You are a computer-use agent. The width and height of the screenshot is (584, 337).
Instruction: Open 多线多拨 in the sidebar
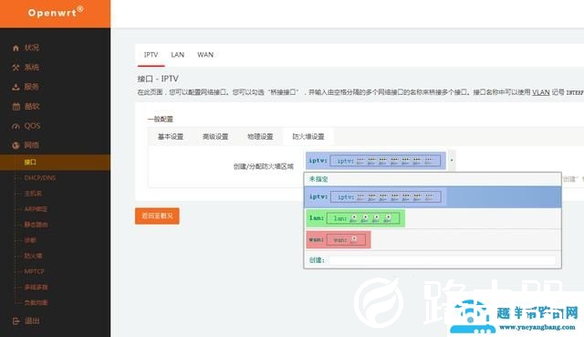36,287
